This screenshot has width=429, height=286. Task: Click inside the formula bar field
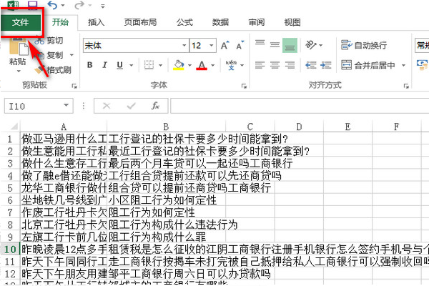coord(300,106)
